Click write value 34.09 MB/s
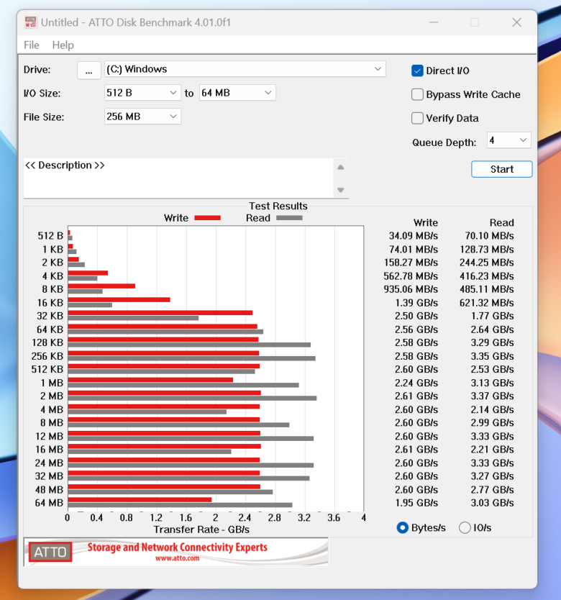561x600 pixels. (414, 236)
